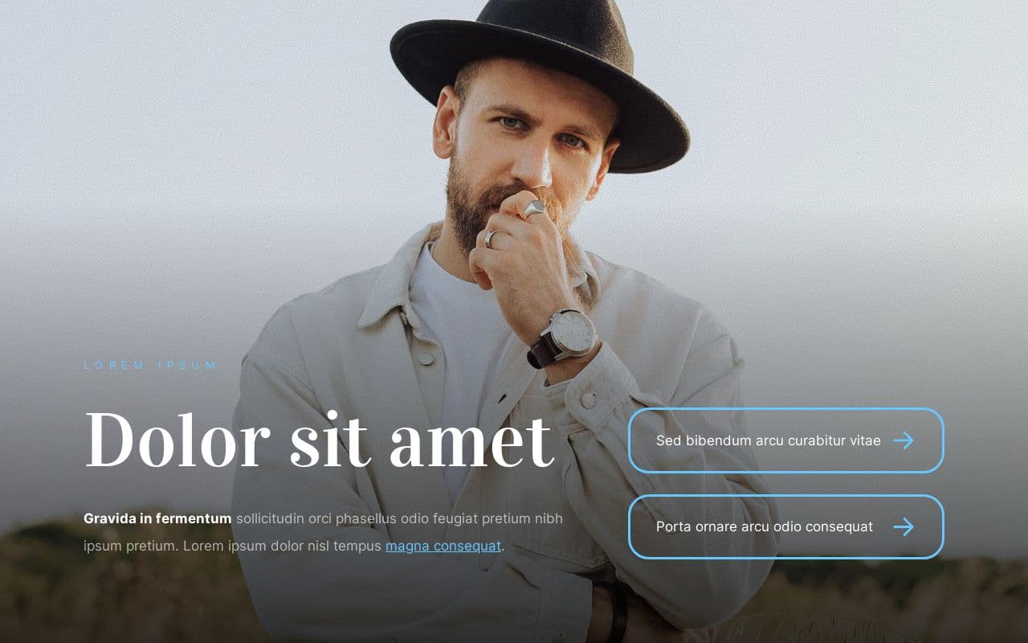Follow the magna consequat link
Image resolution: width=1028 pixels, height=643 pixels.
pyautogui.click(x=443, y=546)
